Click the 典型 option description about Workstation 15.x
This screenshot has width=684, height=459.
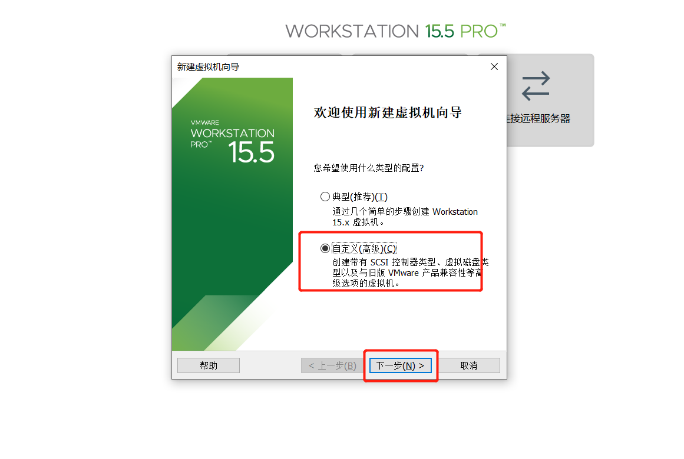[x=405, y=217]
